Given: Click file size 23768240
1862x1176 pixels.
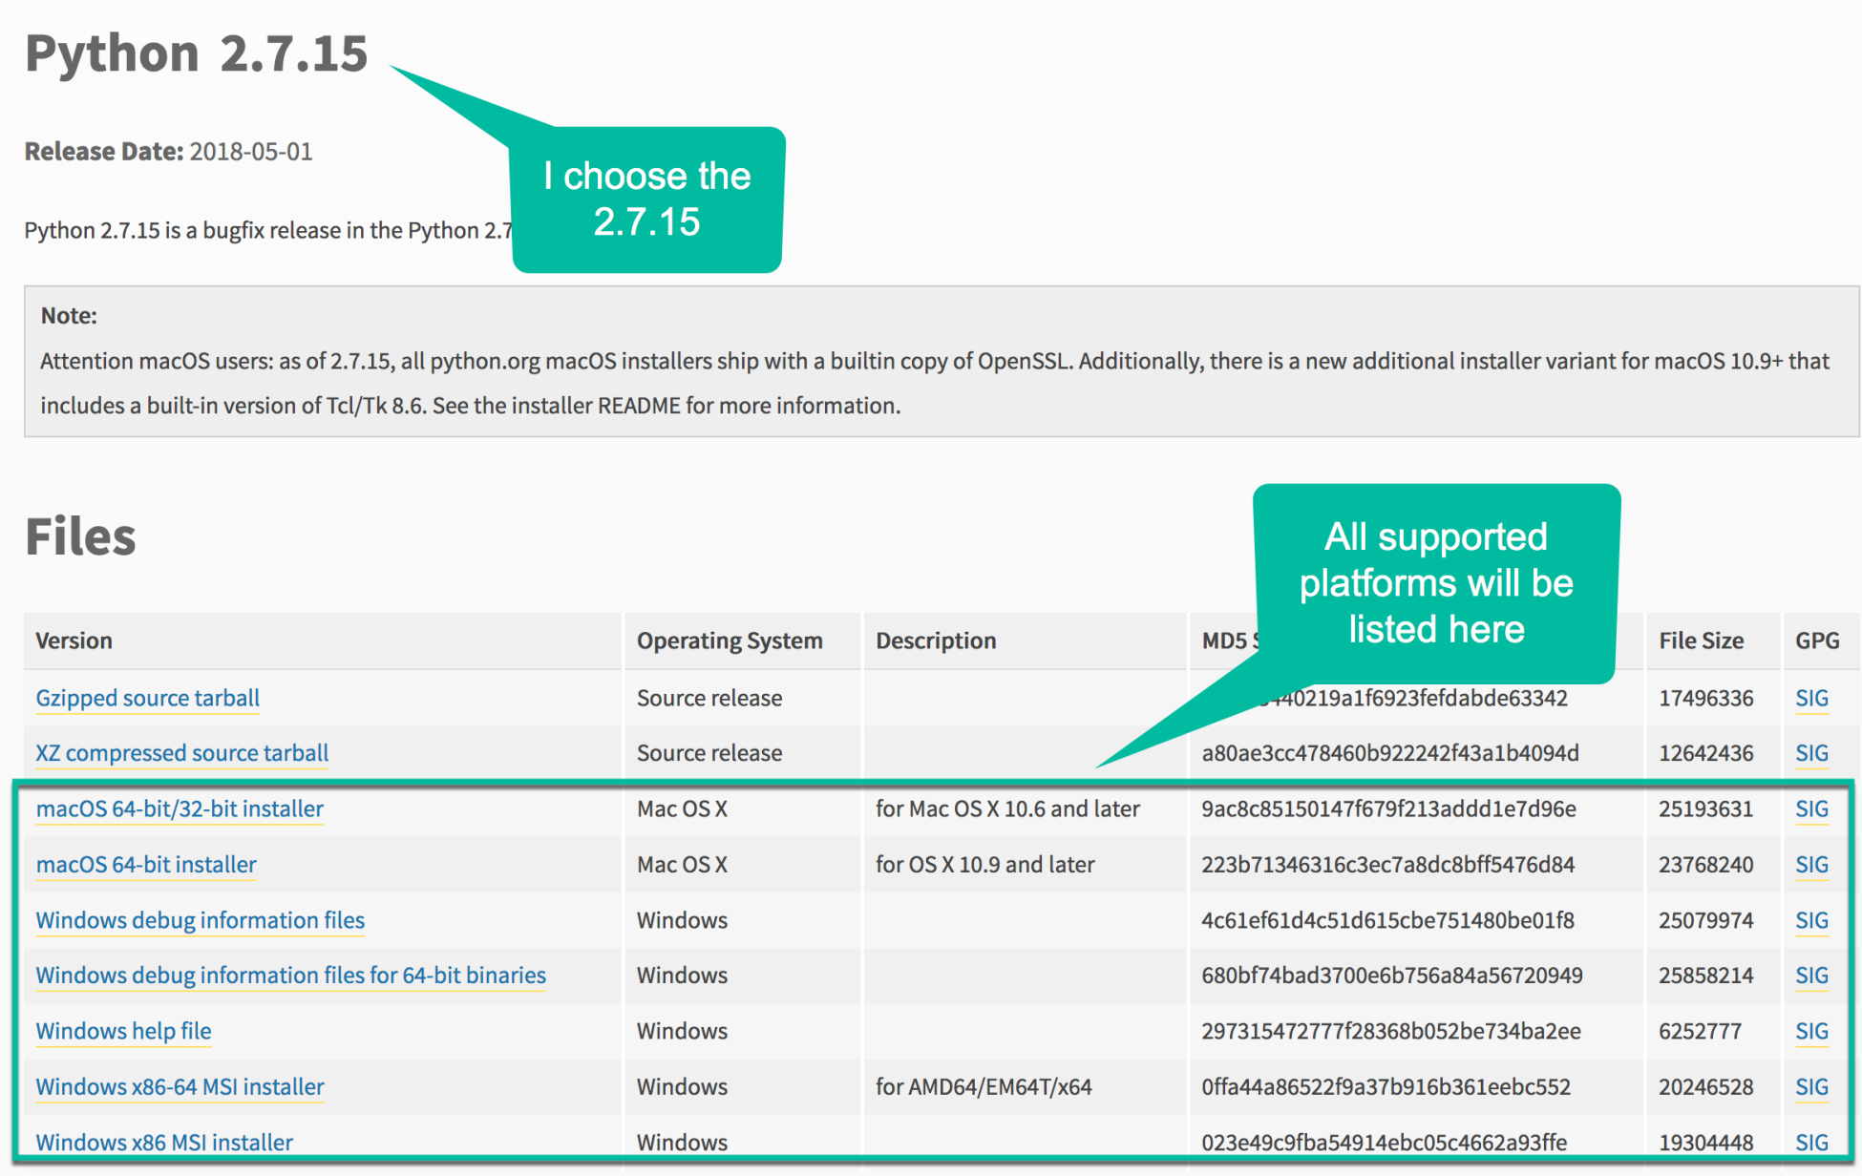Looking at the screenshot, I should tap(1705, 864).
